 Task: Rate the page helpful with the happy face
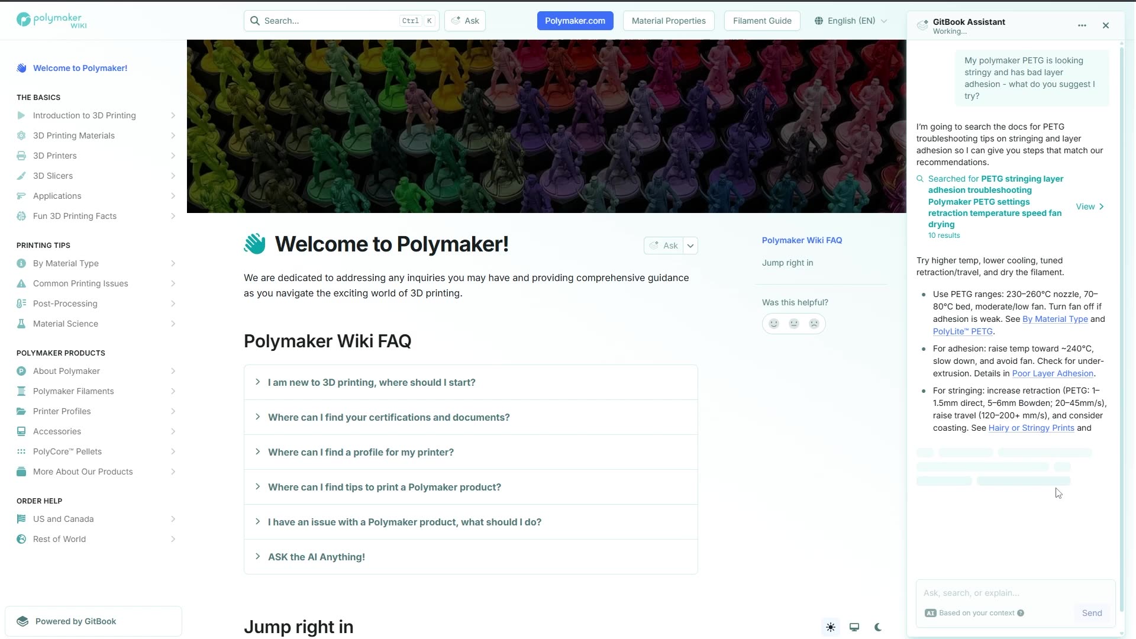point(773,324)
